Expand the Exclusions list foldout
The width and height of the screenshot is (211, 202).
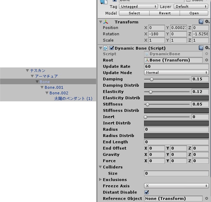pos(100,180)
